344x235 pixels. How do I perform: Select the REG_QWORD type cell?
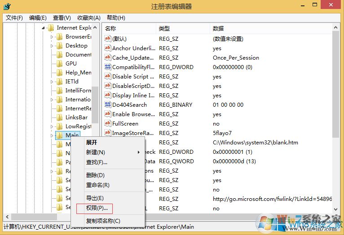(176, 161)
